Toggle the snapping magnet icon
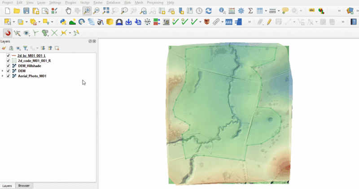 point(8,33)
